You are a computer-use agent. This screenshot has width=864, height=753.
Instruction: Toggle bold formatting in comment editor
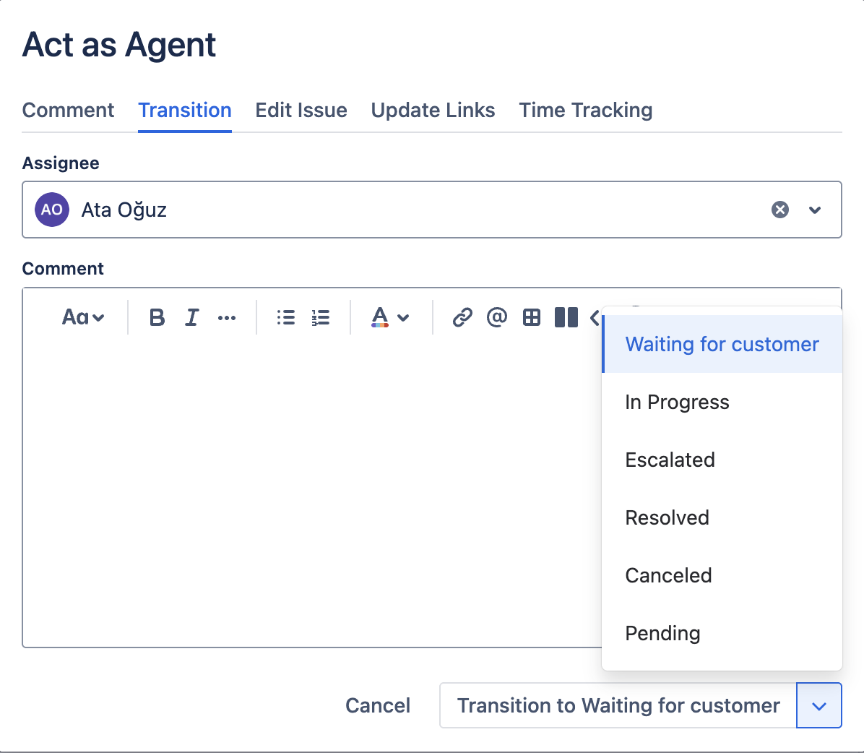click(157, 317)
